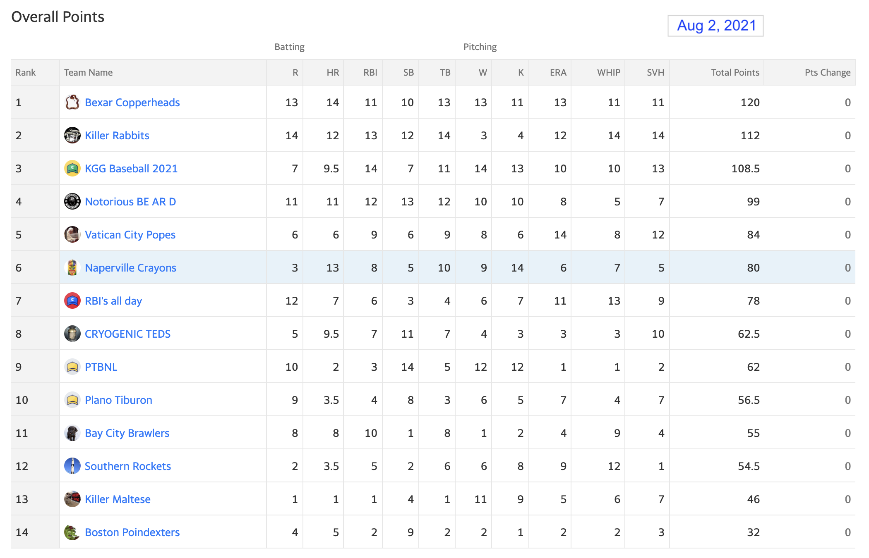Sort by the HR column header

point(333,72)
